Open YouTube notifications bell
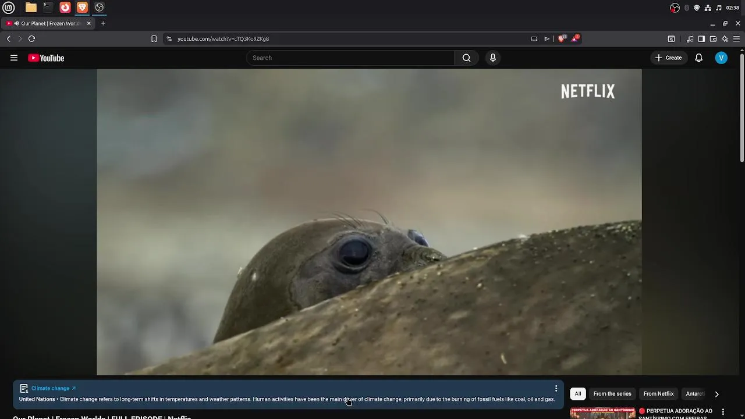Image resolution: width=745 pixels, height=419 pixels. [x=699, y=58]
